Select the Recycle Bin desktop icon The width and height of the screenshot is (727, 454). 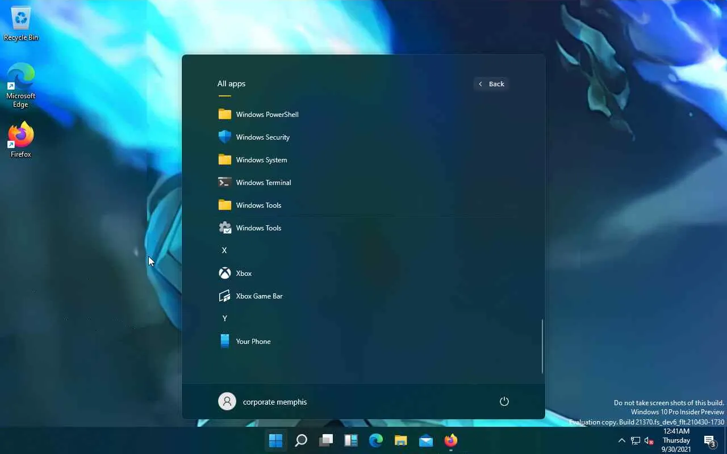21,24
